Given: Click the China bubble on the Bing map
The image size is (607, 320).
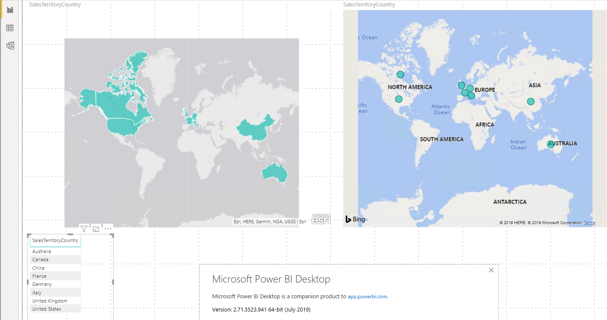Looking at the screenshot, I should pyautogui.click(x=531, y=101).
